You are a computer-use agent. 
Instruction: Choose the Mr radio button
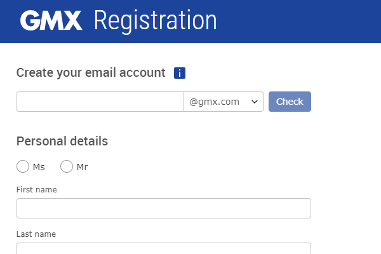(67, 167)
